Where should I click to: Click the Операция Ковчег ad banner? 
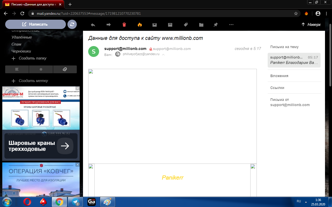pyautogui.click(x=41, y=180)
